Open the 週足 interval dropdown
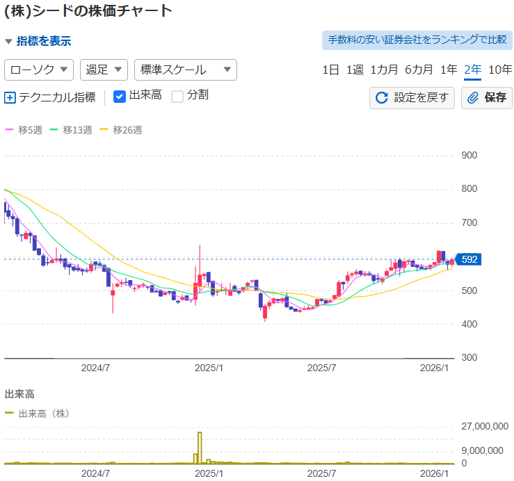The image size is (514, 481). tap(104, 70)
